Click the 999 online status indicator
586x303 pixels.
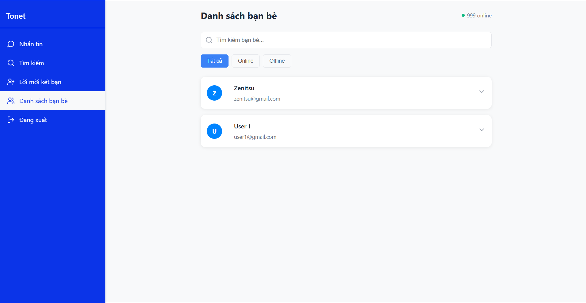477,16
